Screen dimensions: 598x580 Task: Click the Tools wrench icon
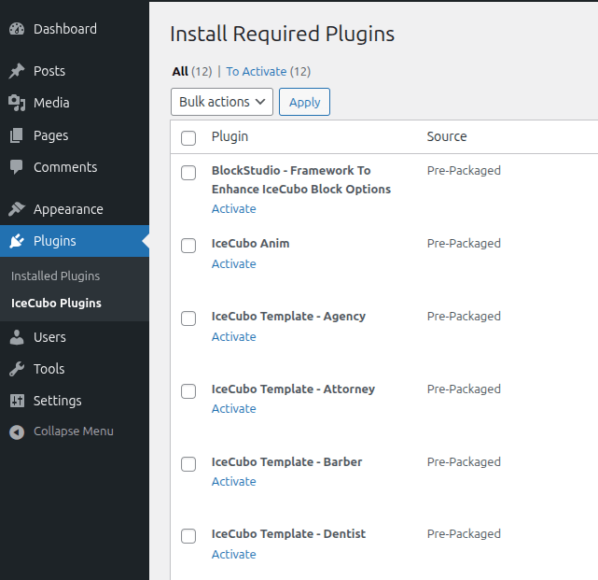click(17, 369)
